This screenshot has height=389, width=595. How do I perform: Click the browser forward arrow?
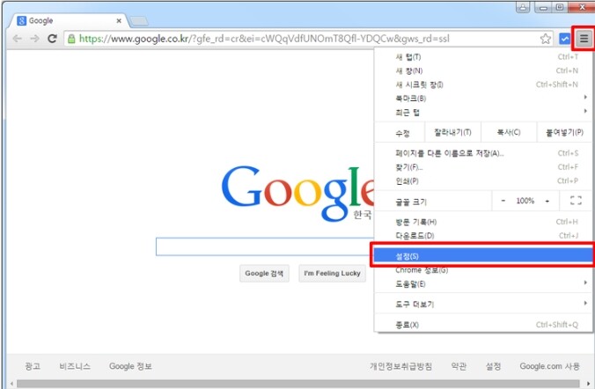pos(34,39)
